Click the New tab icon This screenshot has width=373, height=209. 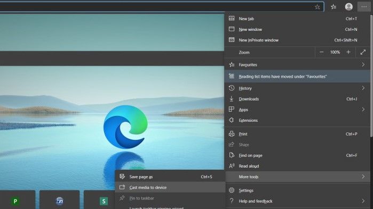tap(232, 19)
